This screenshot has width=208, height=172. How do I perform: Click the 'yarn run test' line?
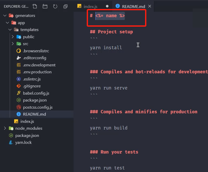click(107, 168)
